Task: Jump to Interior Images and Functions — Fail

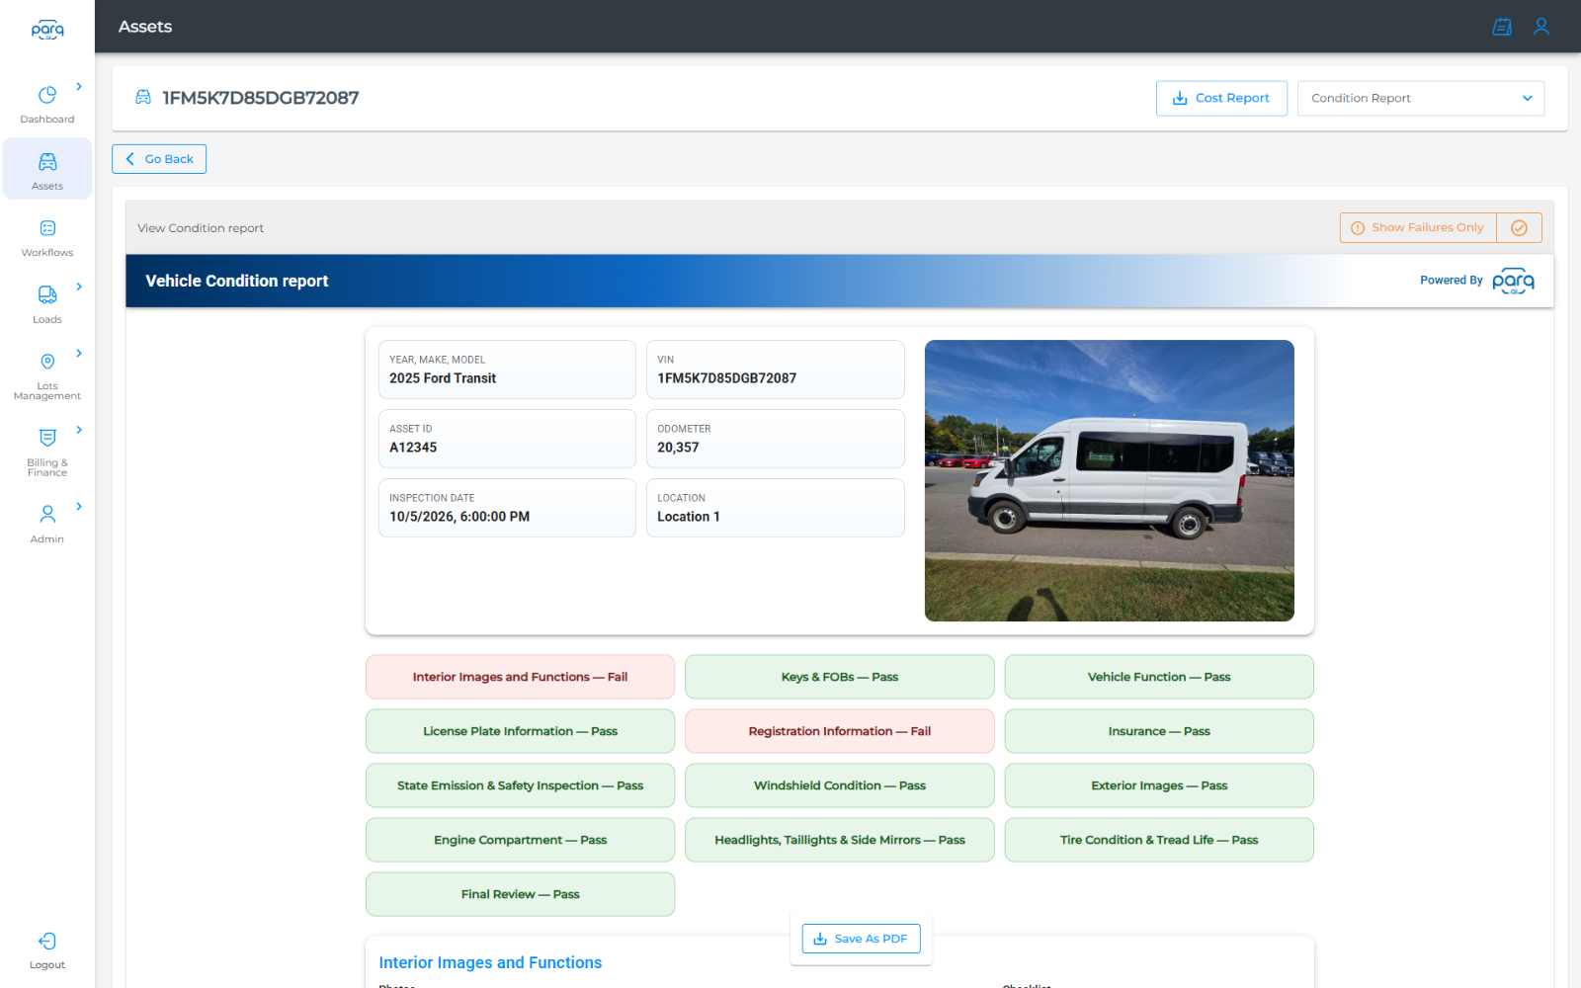Action: (x=520, y=677)
